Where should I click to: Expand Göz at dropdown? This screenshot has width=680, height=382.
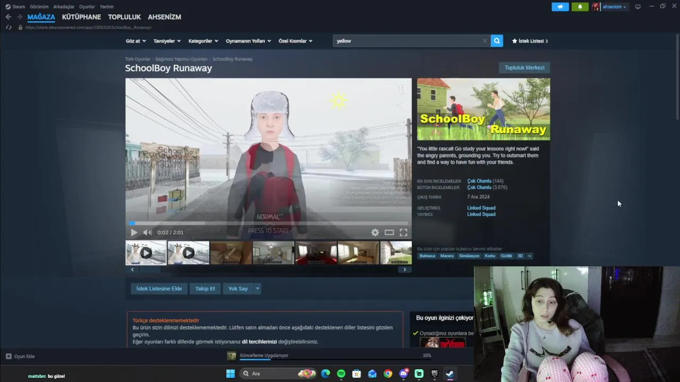pos(135,41)
